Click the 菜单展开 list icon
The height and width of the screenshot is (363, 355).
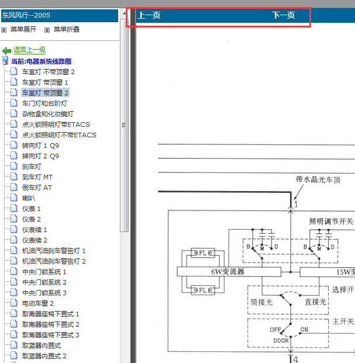(x=4, y=30)
